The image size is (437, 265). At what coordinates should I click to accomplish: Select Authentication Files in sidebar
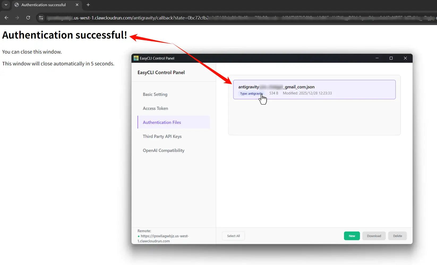point(162,122)
